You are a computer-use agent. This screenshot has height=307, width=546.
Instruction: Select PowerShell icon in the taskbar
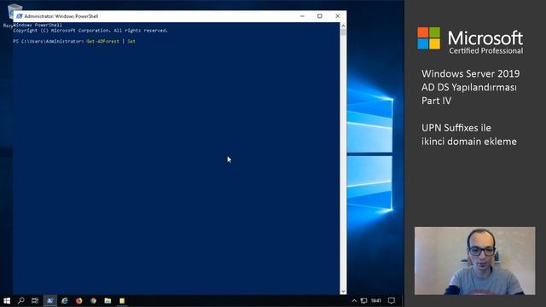coord(49,301)
